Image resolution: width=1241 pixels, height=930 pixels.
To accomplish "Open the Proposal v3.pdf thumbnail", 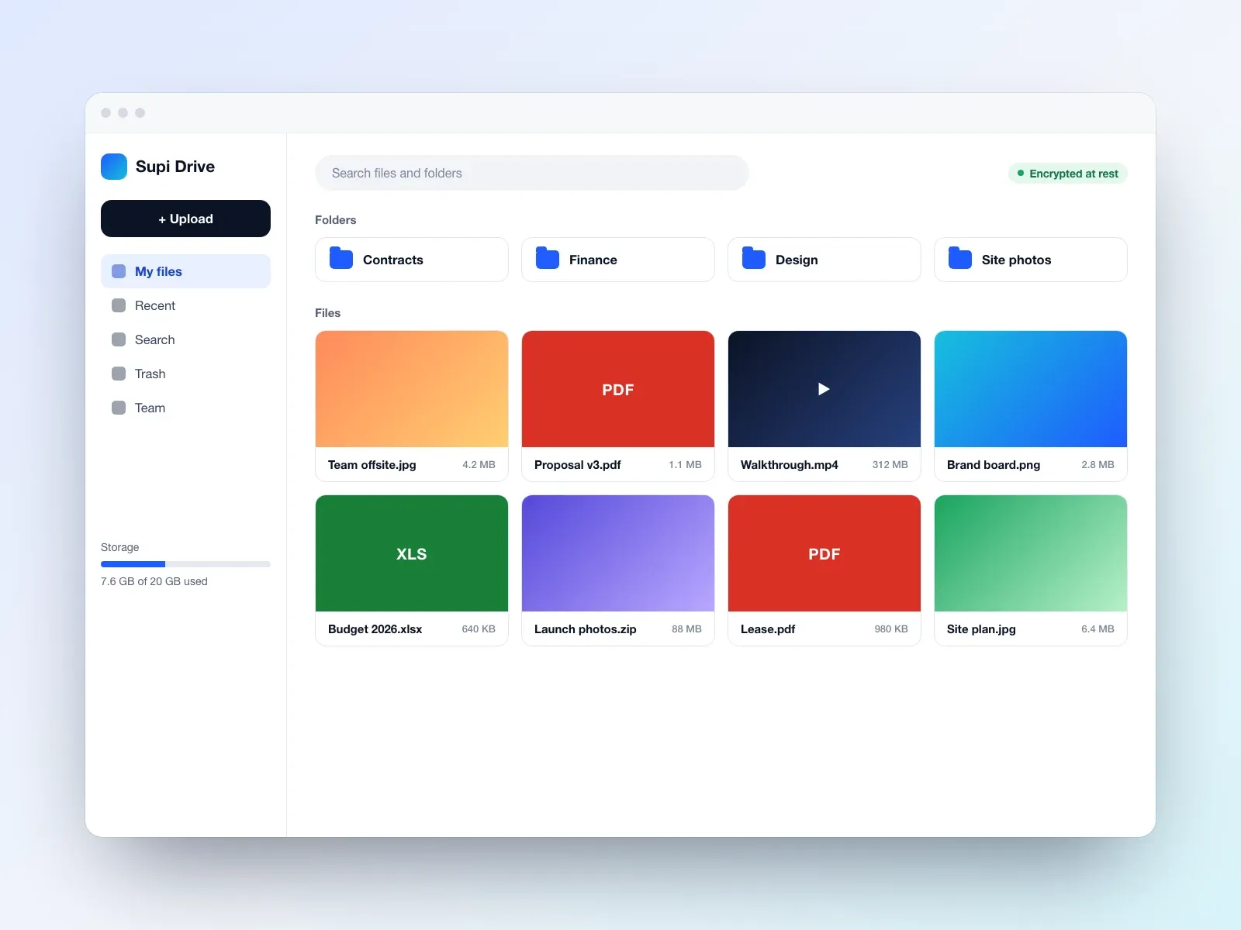I will [x=618, y=389].
